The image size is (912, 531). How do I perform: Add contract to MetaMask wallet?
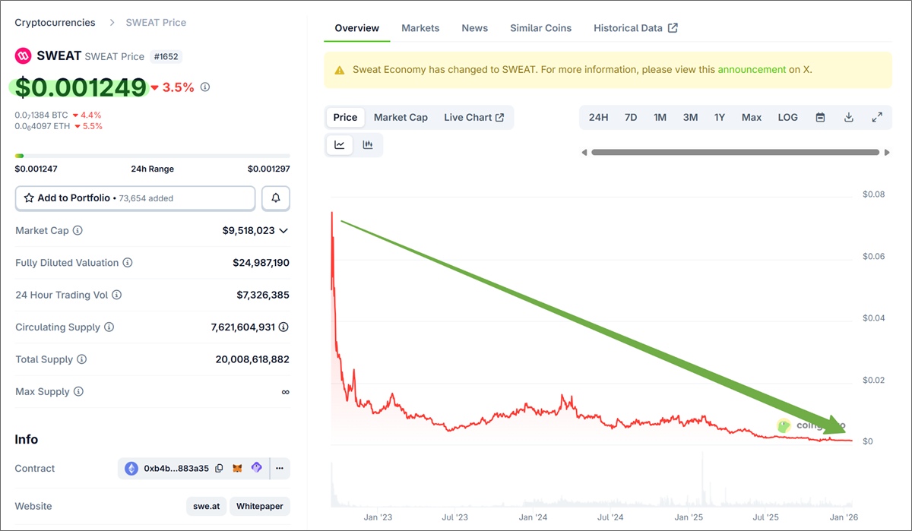237,468
